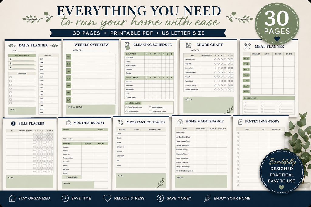Click the heart under the 30 Pages badge
311x207 pixels.
point(277,38)
